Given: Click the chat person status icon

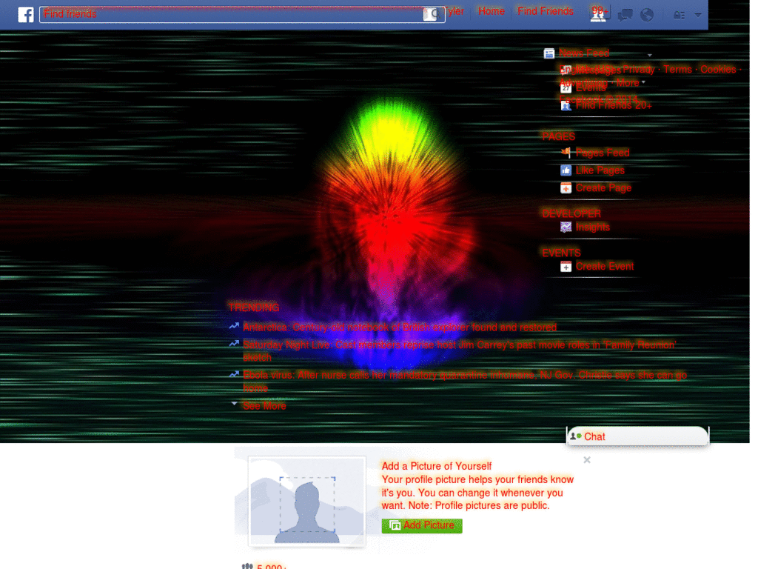Looking at the screenshot, I should (575, 436).
